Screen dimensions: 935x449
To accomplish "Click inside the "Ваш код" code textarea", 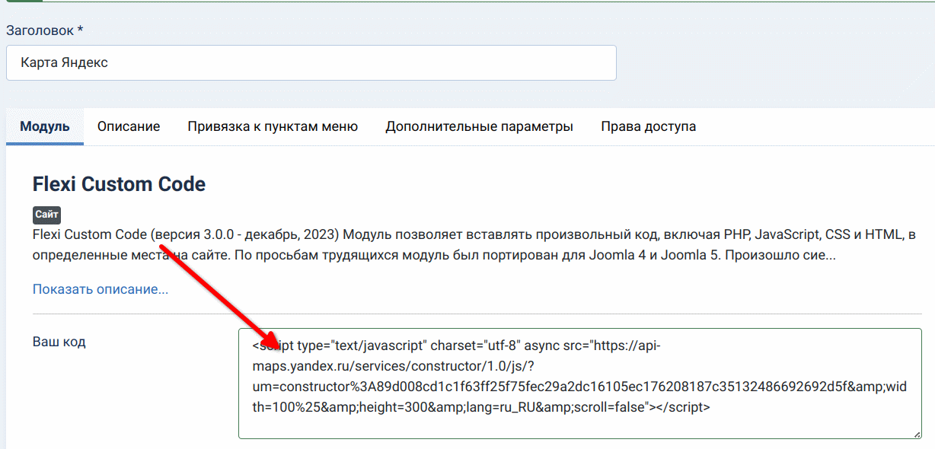I will point(580,384).
